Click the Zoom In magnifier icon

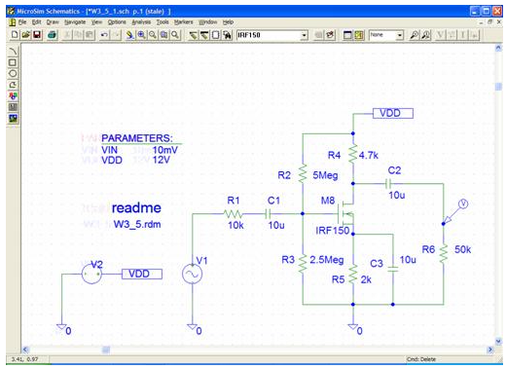[141, 35]
